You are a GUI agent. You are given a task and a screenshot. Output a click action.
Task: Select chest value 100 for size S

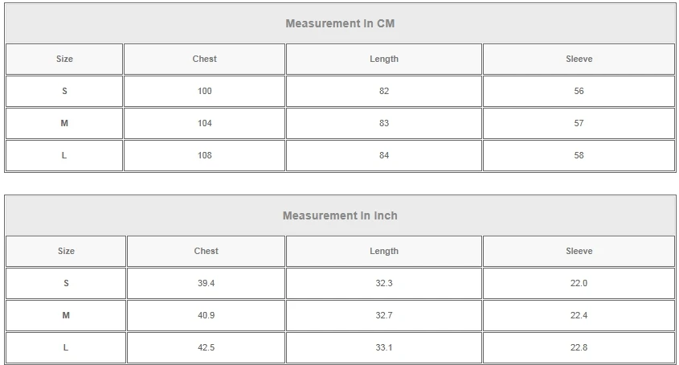[205, 92]
